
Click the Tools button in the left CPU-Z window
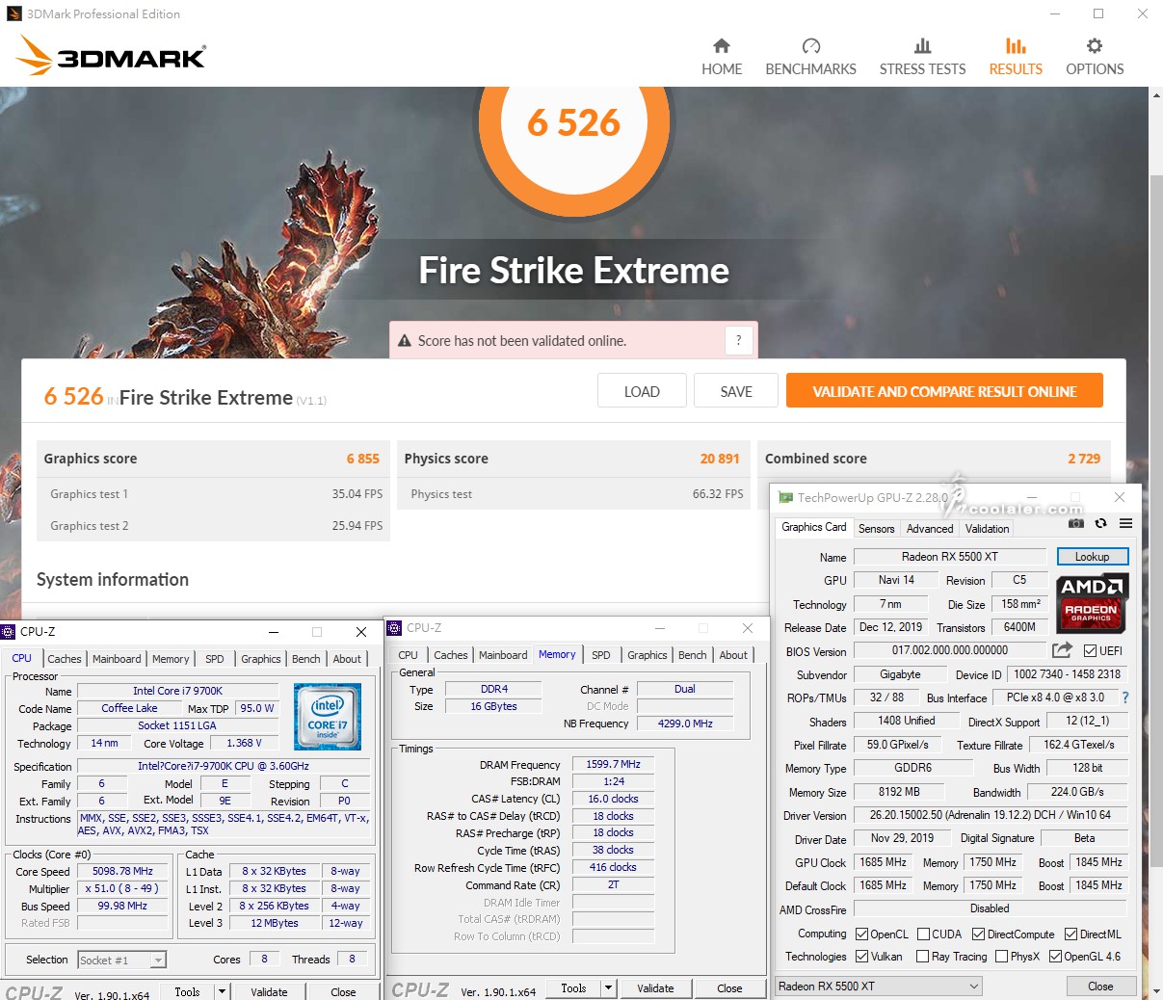188,991
